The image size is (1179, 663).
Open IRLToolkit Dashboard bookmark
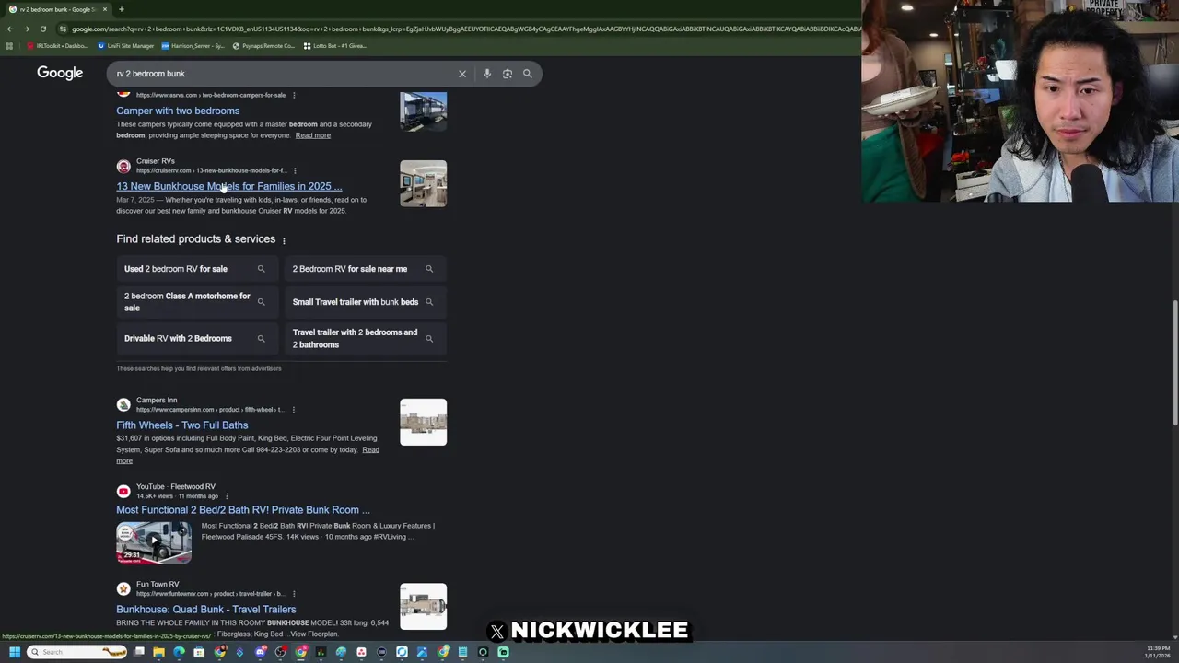coord(57,46)
